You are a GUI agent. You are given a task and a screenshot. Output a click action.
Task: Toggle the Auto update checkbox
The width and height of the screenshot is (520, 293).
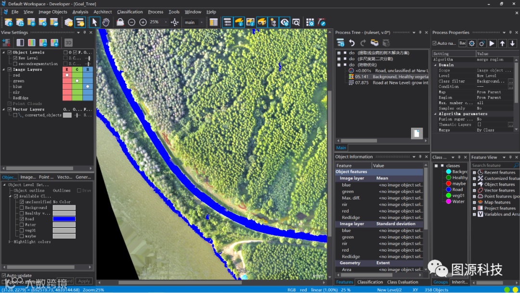click(x=4, y=276)
